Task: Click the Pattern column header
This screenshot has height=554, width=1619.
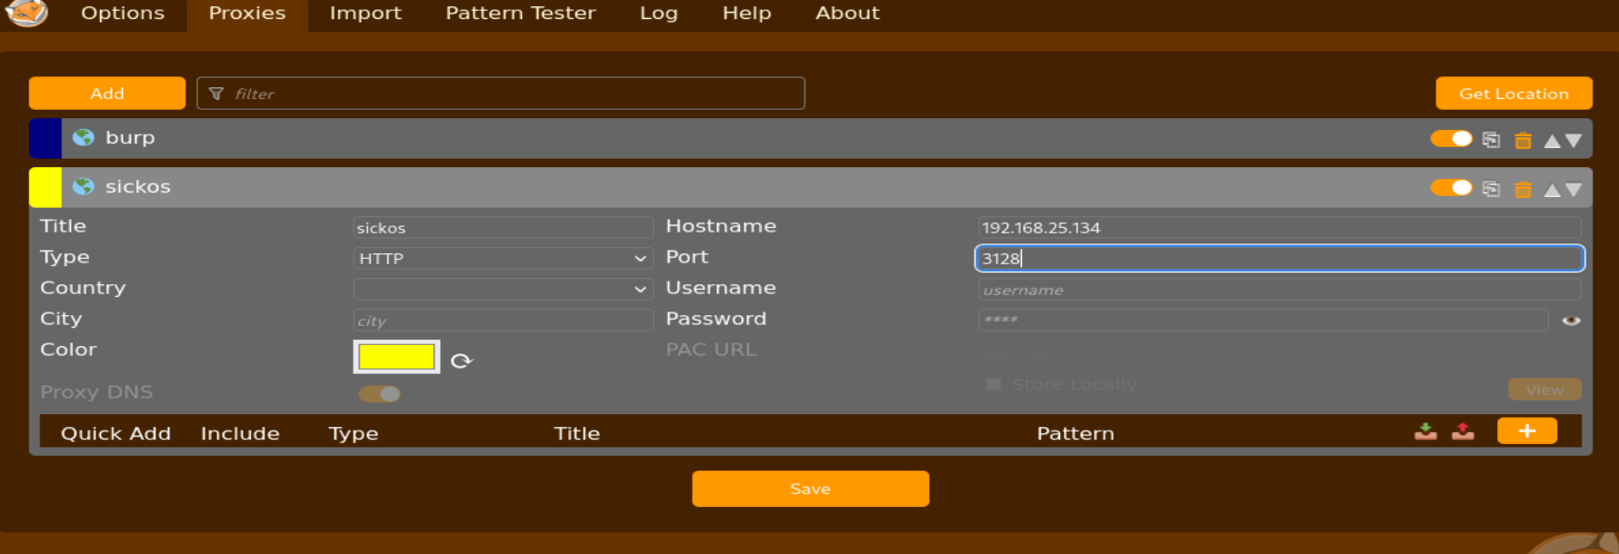Action: click(x=1075, y=433)
